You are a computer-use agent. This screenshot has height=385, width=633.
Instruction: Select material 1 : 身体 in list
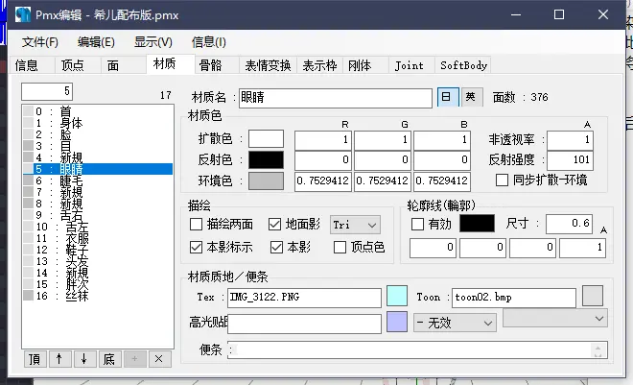[x=98, y=123]
